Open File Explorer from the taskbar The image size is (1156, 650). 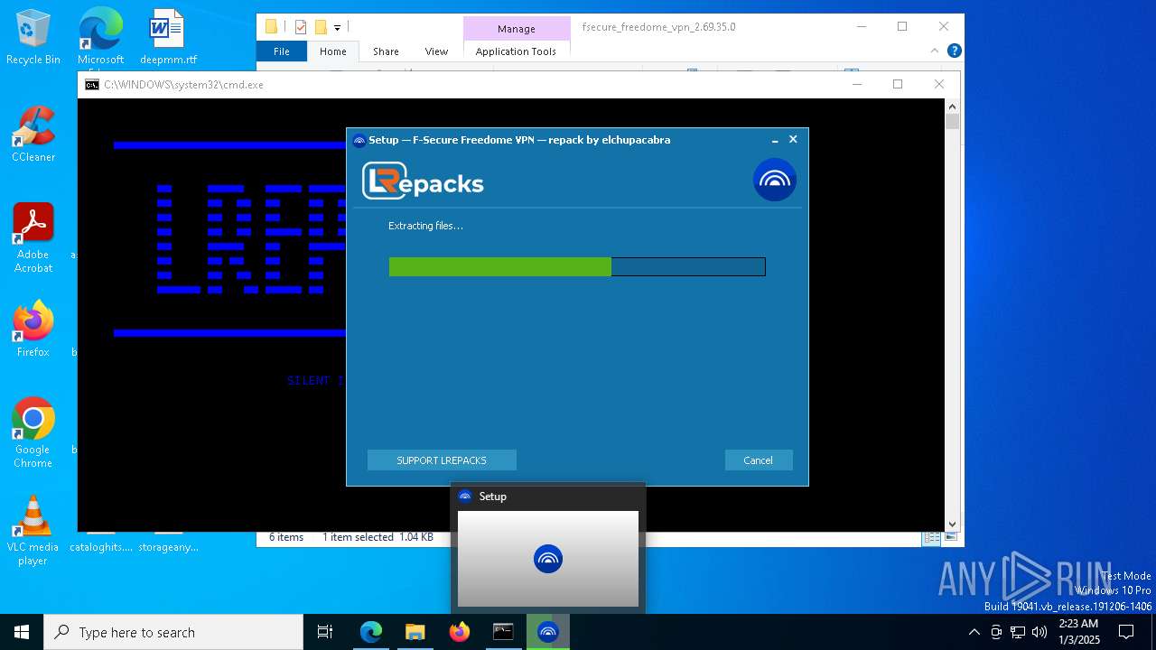[415, 632]
